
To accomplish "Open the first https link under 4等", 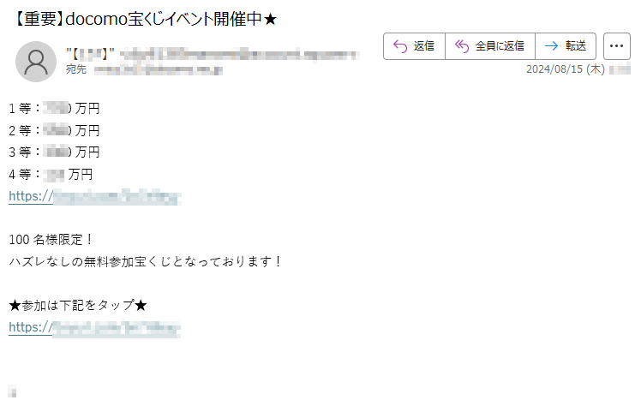I will click(x=95, y=196).
